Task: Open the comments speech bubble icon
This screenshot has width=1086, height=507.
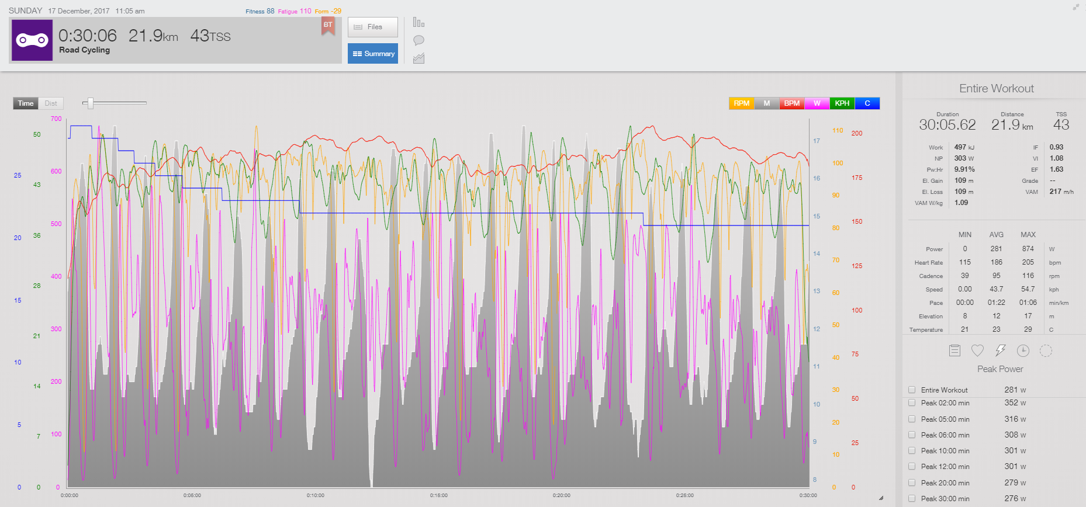Action: coord(419,40)
